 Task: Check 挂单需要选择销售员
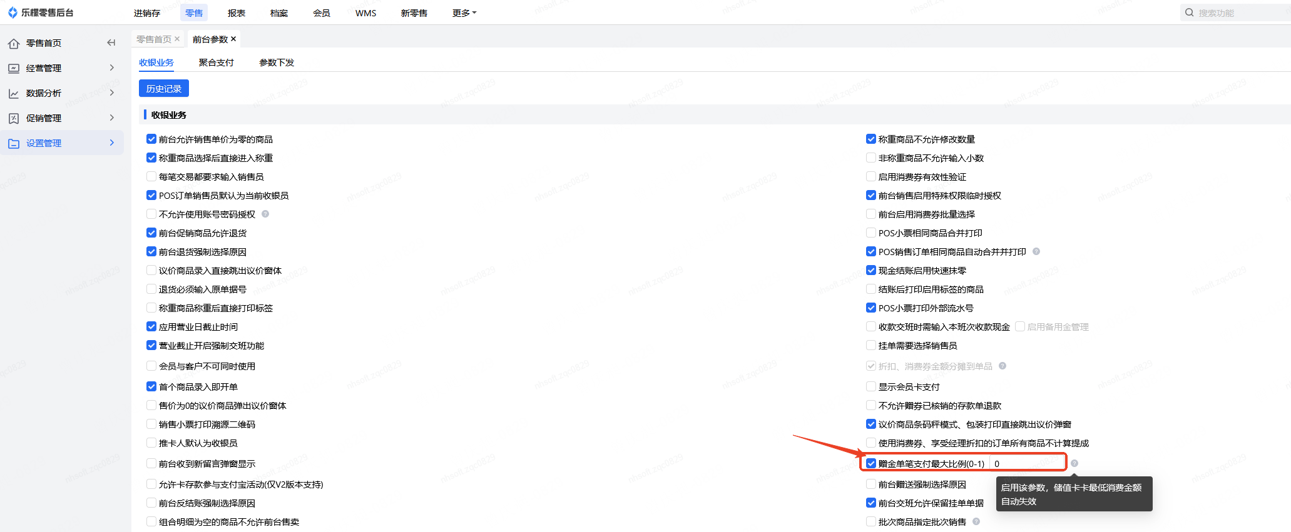(x=871, y=345)
